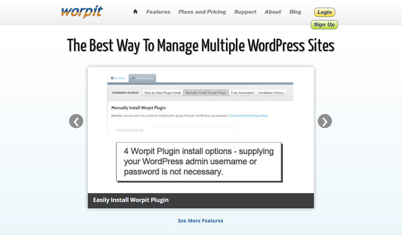Open the Features menu item

(158, 12)
